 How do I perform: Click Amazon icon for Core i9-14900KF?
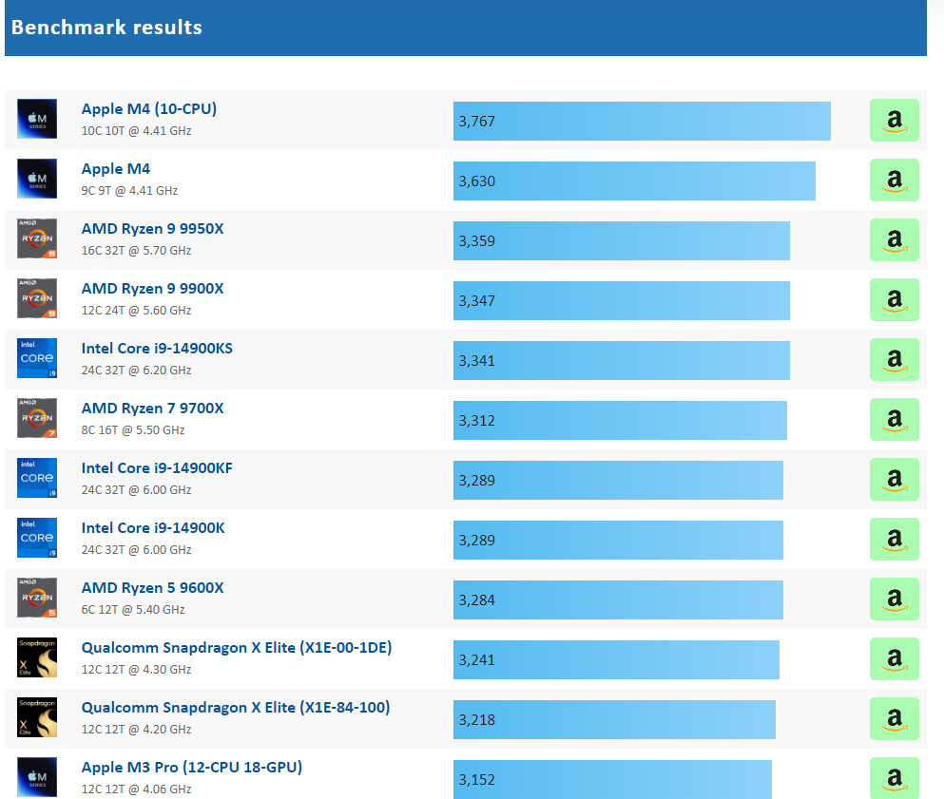pyautogui.click(x=894, y=480)
